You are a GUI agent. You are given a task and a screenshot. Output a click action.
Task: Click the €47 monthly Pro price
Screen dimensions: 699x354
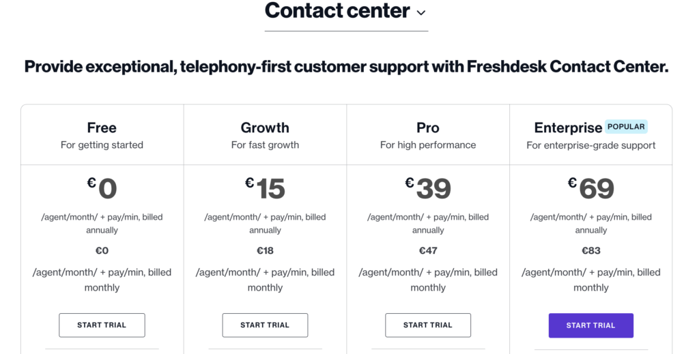[x=428, y=250]
